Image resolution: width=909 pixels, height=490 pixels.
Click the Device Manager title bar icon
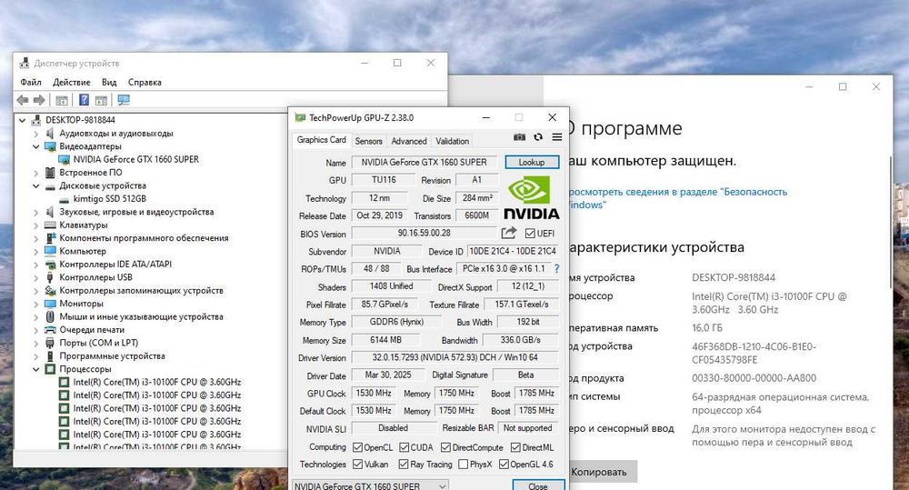25,64
